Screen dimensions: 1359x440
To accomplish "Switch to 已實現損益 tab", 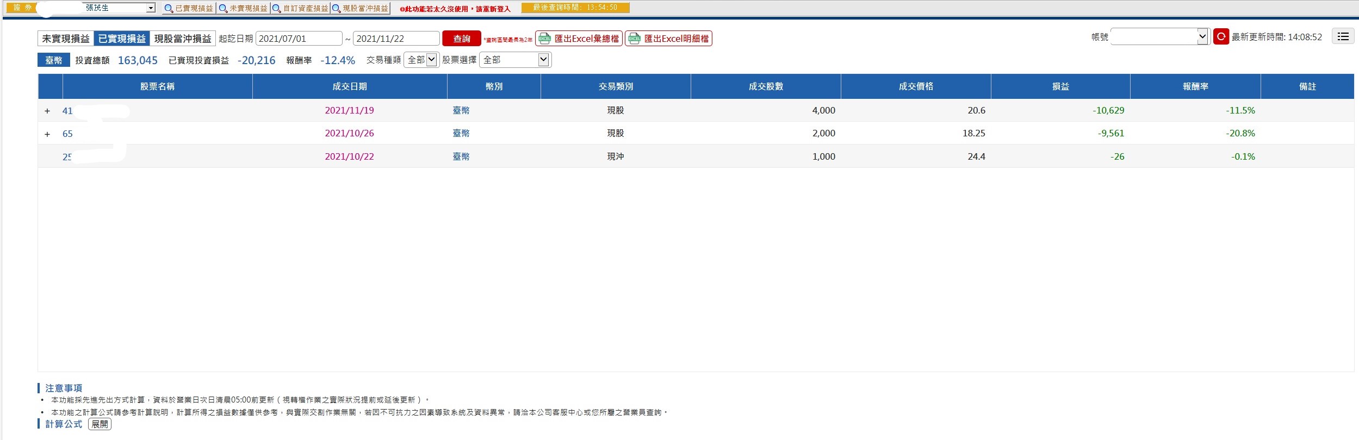I will tap(122, 39).
